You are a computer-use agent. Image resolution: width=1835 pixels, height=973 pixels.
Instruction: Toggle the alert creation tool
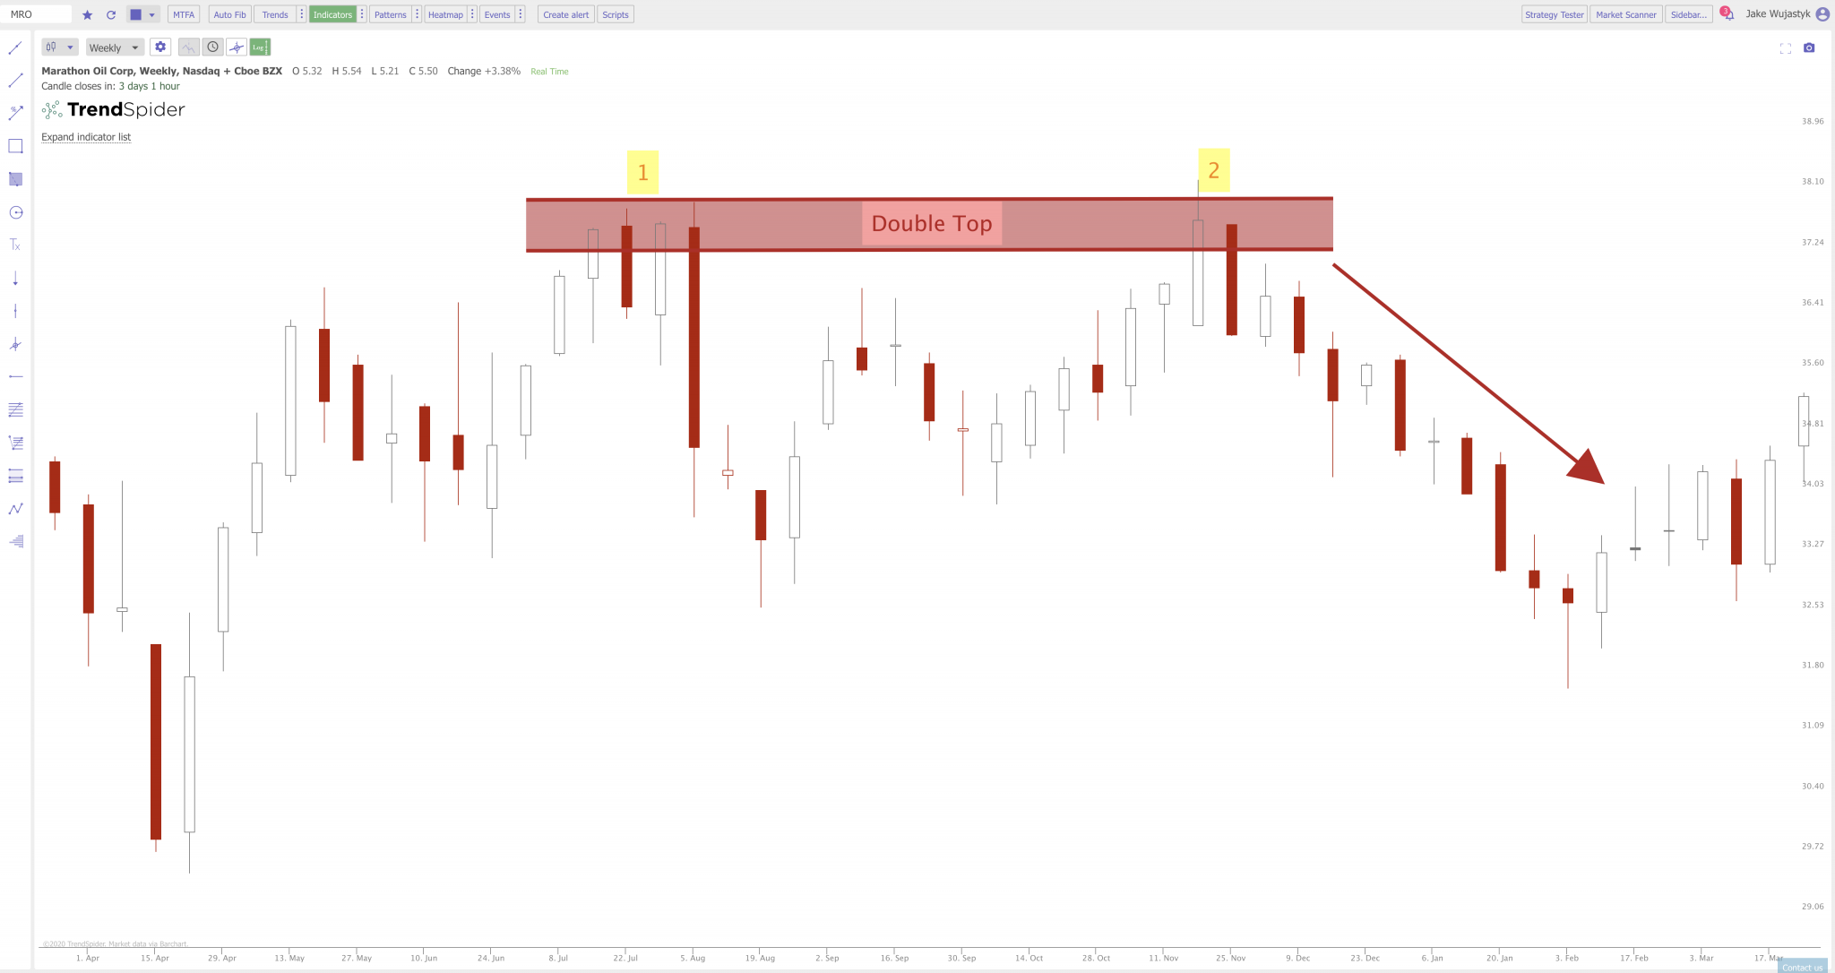point(564,13)
